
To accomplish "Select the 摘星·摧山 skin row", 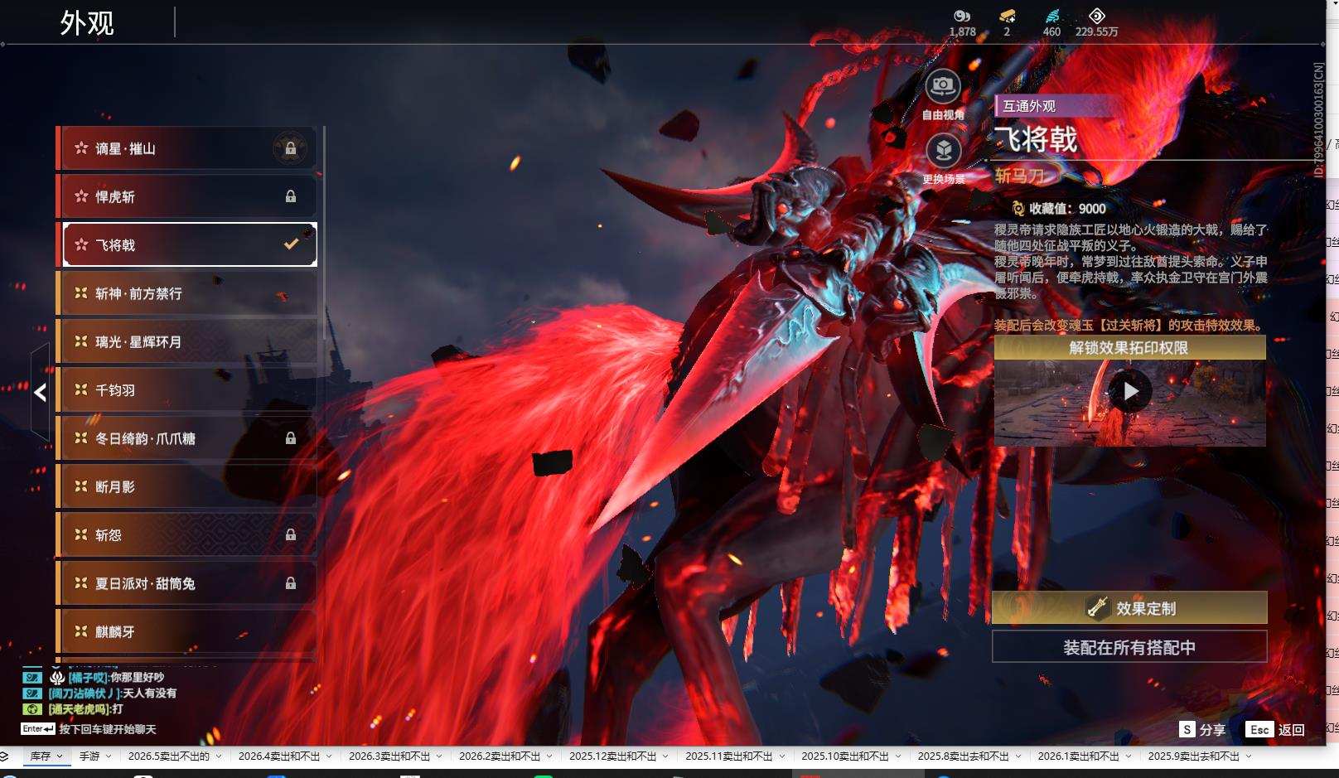I will (x=187, y=148).
